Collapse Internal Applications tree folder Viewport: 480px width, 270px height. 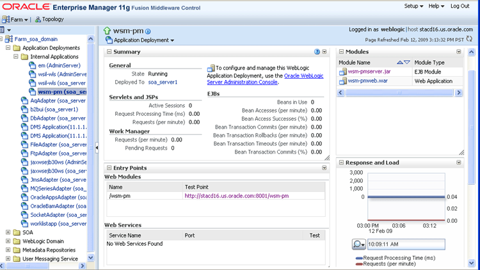click(15, 57)
